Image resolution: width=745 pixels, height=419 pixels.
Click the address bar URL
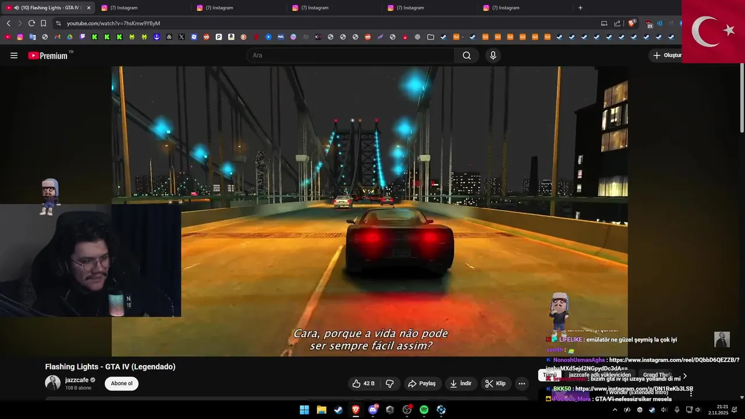[x=113, y=23]
